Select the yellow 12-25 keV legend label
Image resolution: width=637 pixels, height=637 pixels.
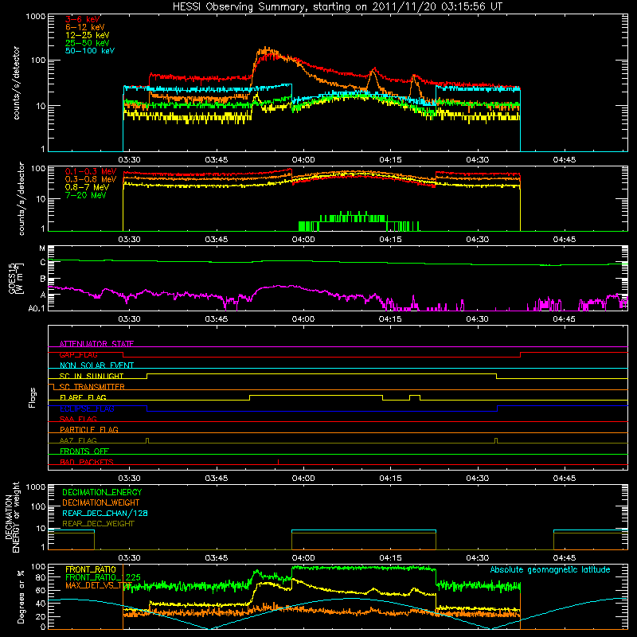point(87,35)
